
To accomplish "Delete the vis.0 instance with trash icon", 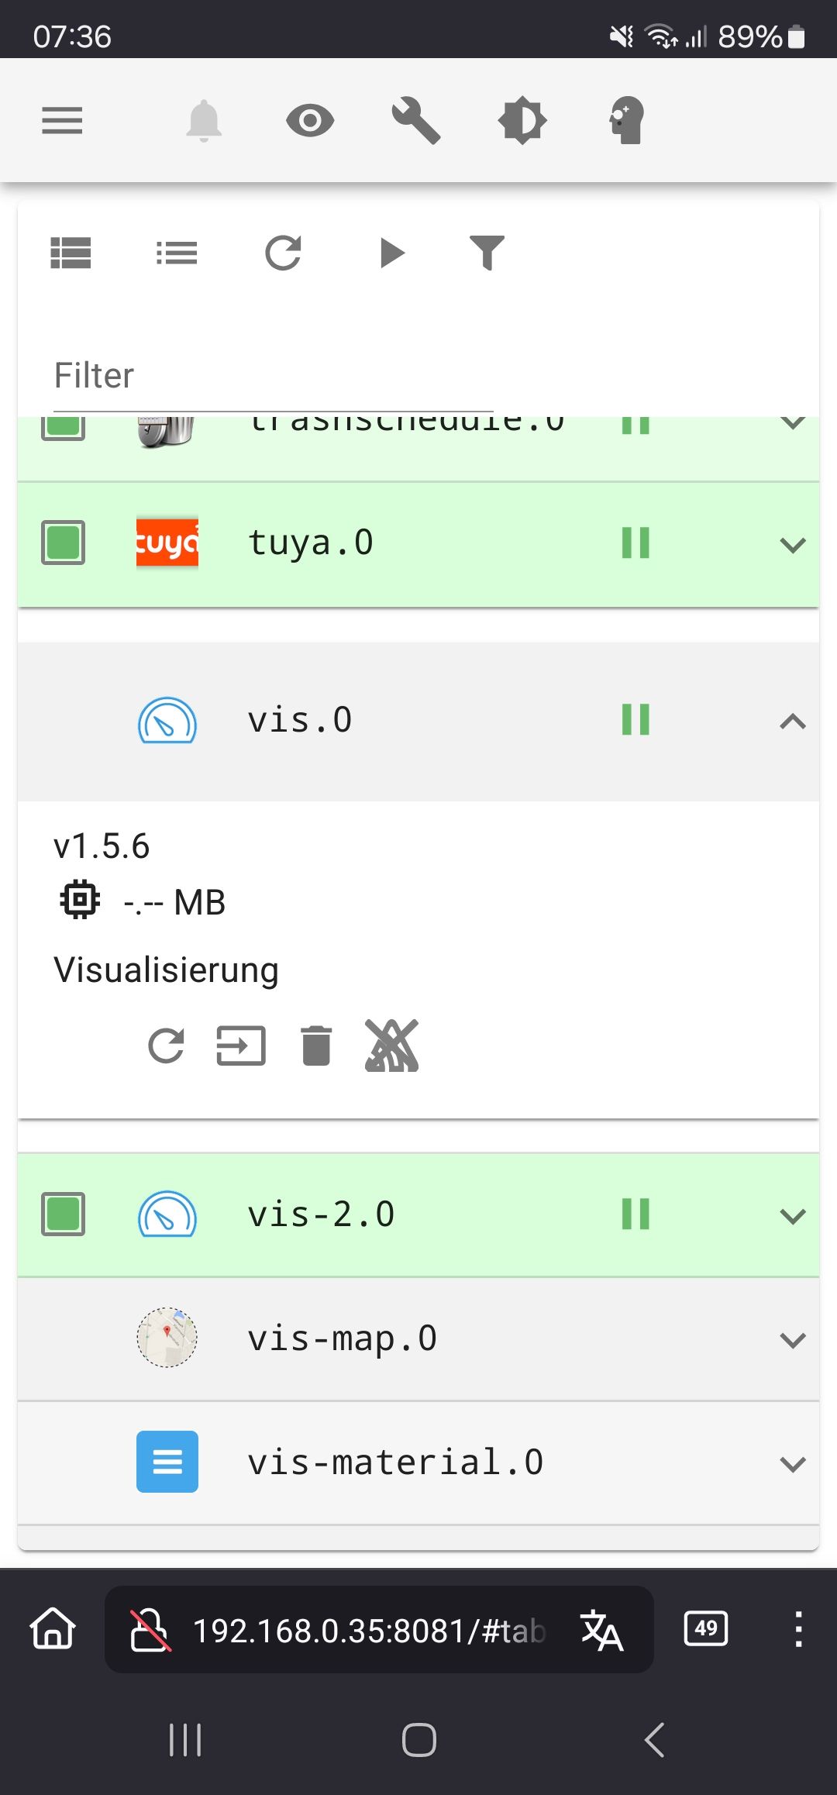I will 316,1046.
